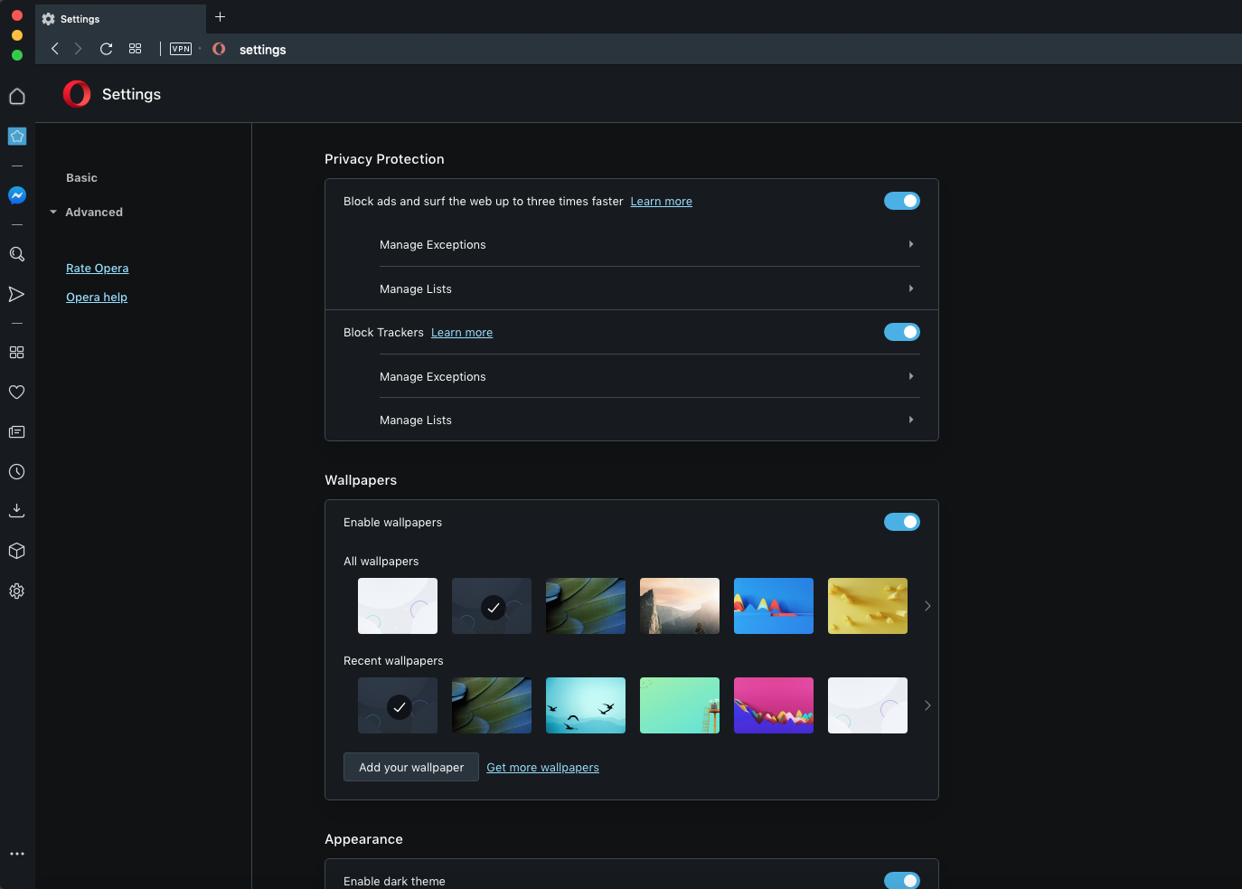Reload the current Settings page
1242x889 pixels.
pos(106,49)
